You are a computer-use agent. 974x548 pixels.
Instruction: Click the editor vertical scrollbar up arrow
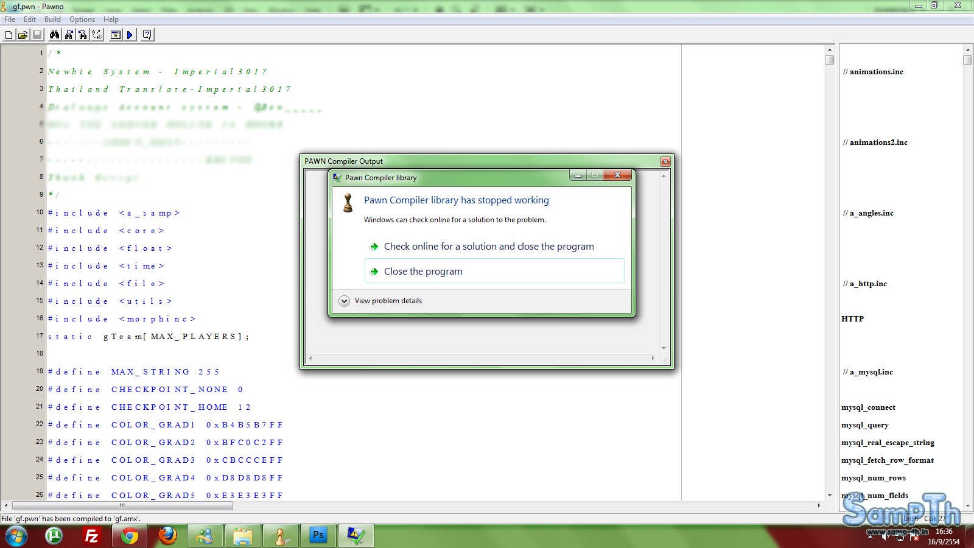tap(830, 49)
